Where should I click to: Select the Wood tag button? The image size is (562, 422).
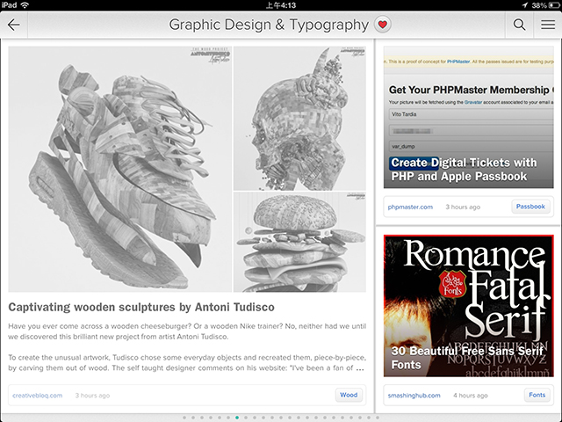[349, 395]
